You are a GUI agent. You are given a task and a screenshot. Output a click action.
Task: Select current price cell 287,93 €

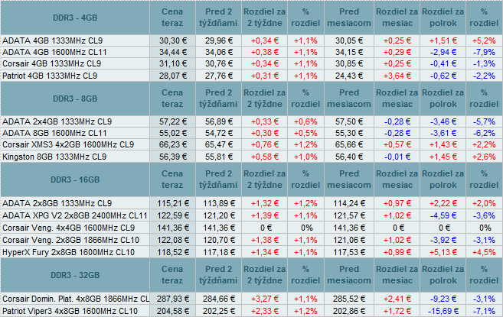pos(172,299)
